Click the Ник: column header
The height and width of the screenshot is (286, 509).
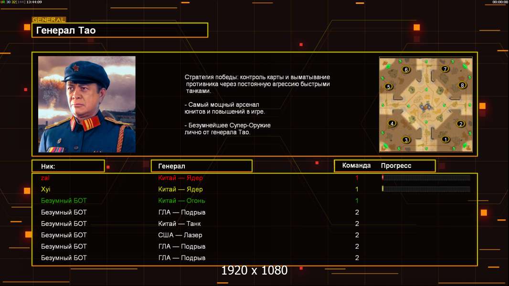coord(68,166)
